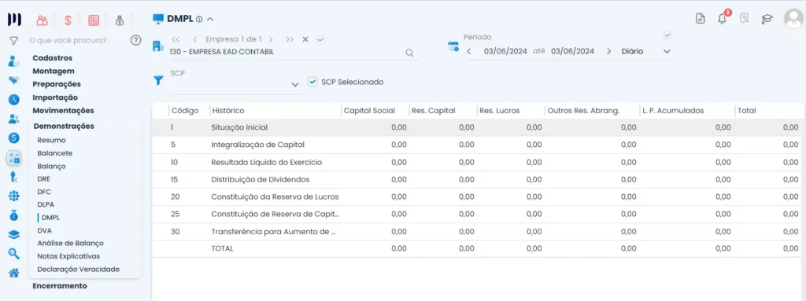
Task: Open the highlighted calculator sidebar icon
Action: point(14,158)
